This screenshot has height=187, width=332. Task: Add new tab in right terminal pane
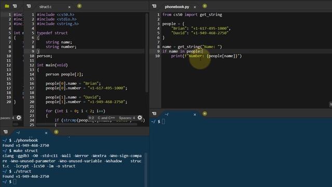click(x=204, y=113)
